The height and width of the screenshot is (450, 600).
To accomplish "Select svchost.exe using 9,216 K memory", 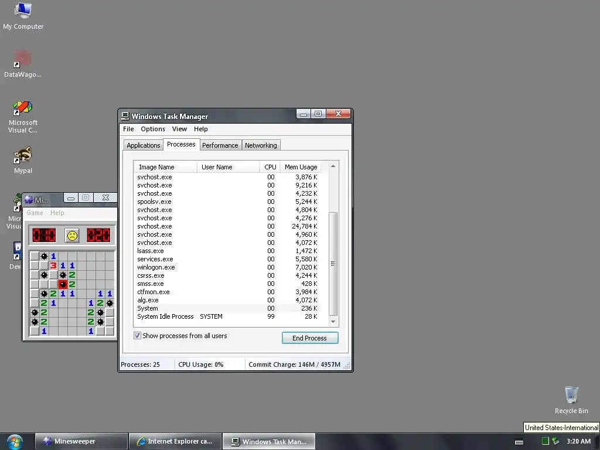I will tap(227, 185).
